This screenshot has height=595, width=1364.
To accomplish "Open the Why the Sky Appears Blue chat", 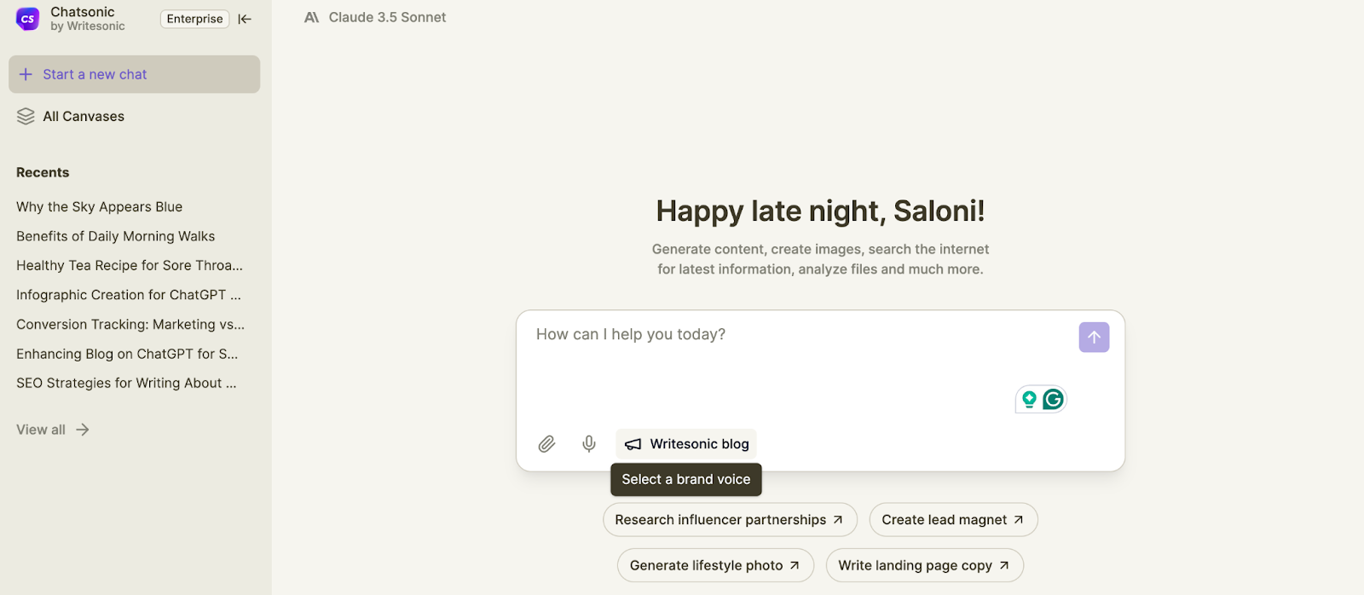I will coord(100,207).
